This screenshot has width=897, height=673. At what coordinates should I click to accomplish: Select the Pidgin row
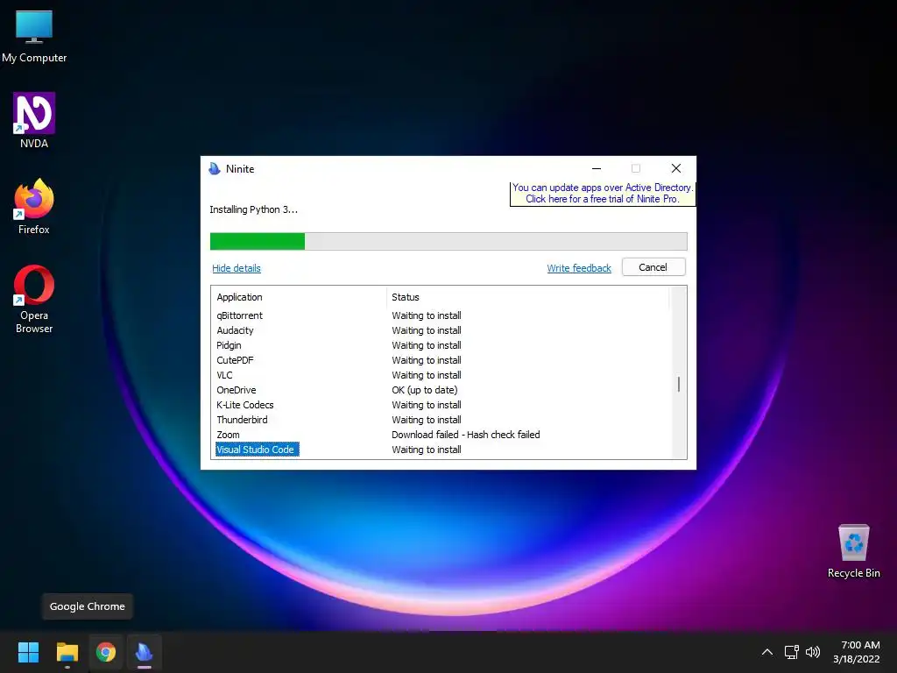click(x=441, y=345)
